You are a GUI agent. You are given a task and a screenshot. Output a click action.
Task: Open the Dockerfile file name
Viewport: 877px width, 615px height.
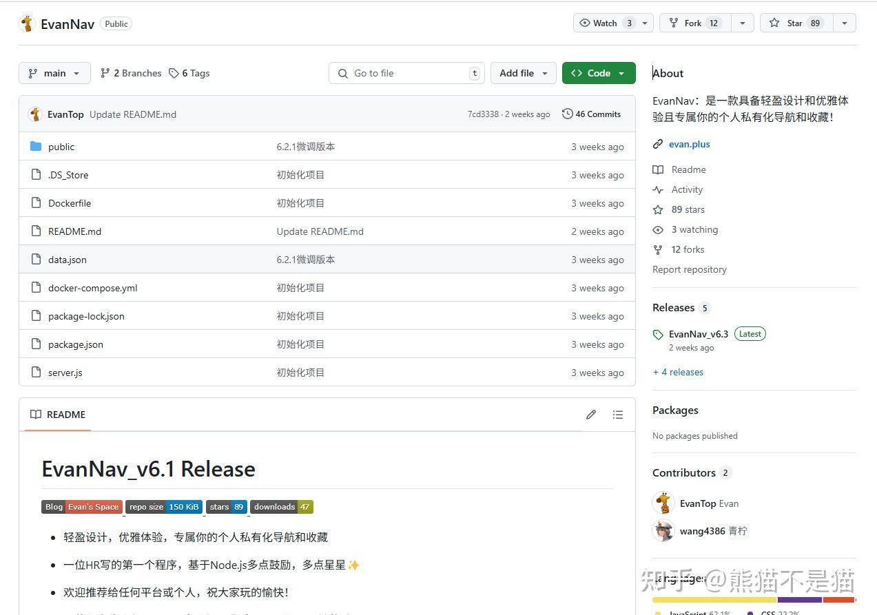click(x=70, y=203)
